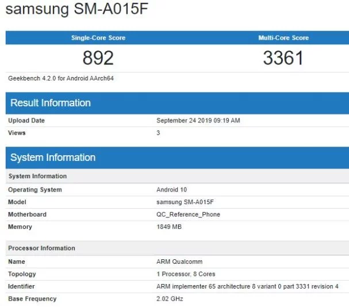Click the 'Identifier' label
The image size is (349, 307).
pyautogui.click(x=21, y=286)
